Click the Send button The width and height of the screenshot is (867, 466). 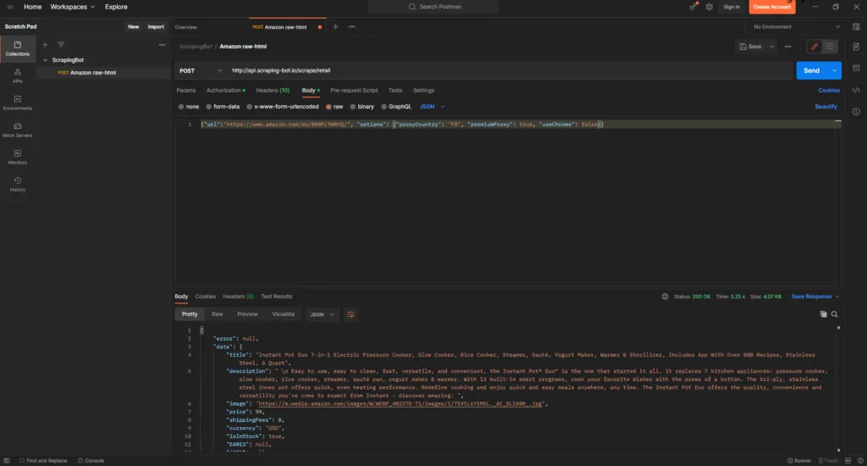[x=811, y=70]
